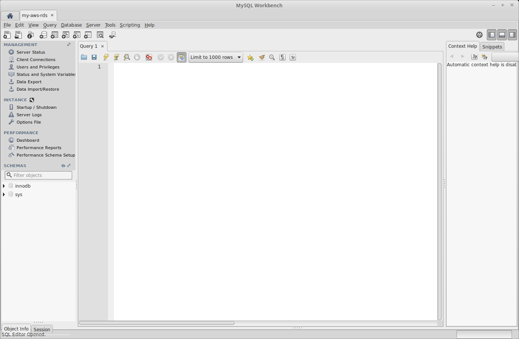Open the Scripting menu
This screenshot has height=339, width=519.
[130, 25]
